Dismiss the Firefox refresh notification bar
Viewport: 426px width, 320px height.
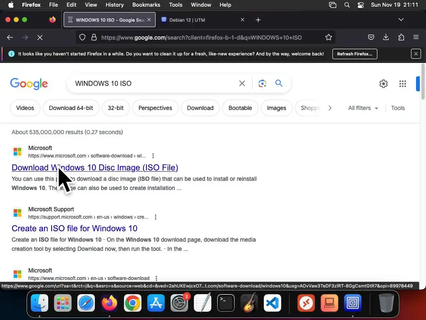(416, 54)
